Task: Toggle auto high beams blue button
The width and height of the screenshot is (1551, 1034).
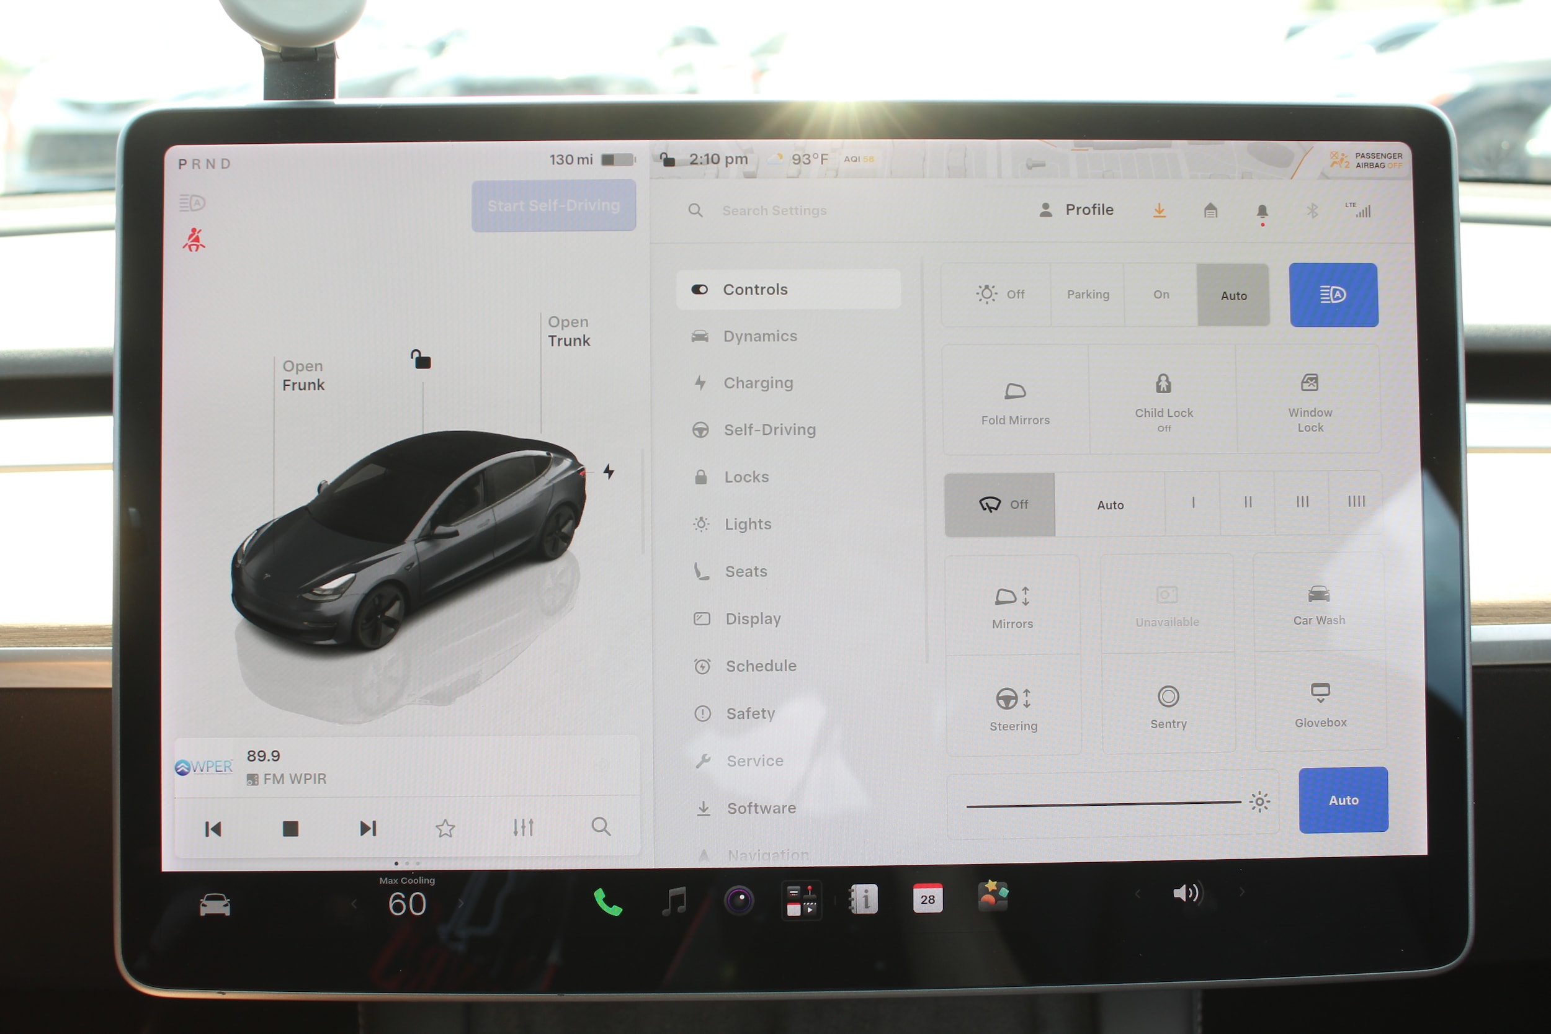Action: pos(1333,295)
